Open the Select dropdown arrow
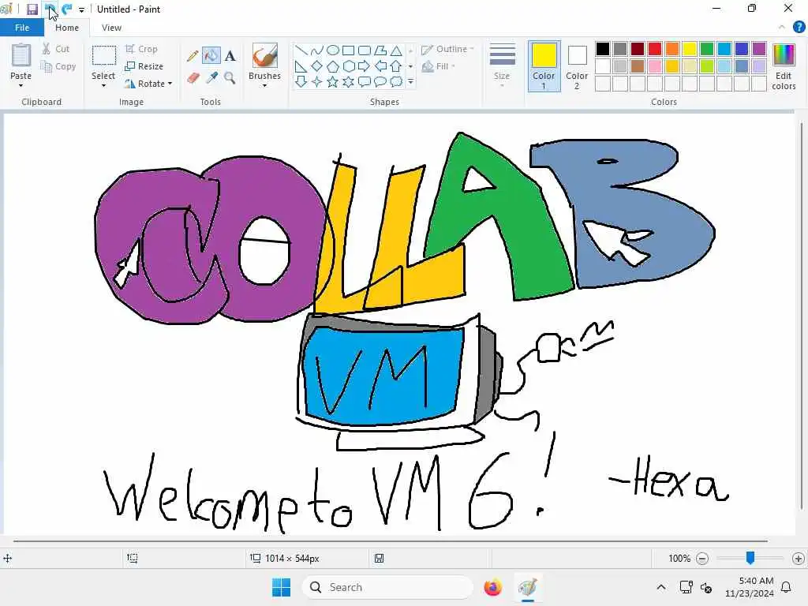This screenshot has width=808, height=606. pos(103,85)
